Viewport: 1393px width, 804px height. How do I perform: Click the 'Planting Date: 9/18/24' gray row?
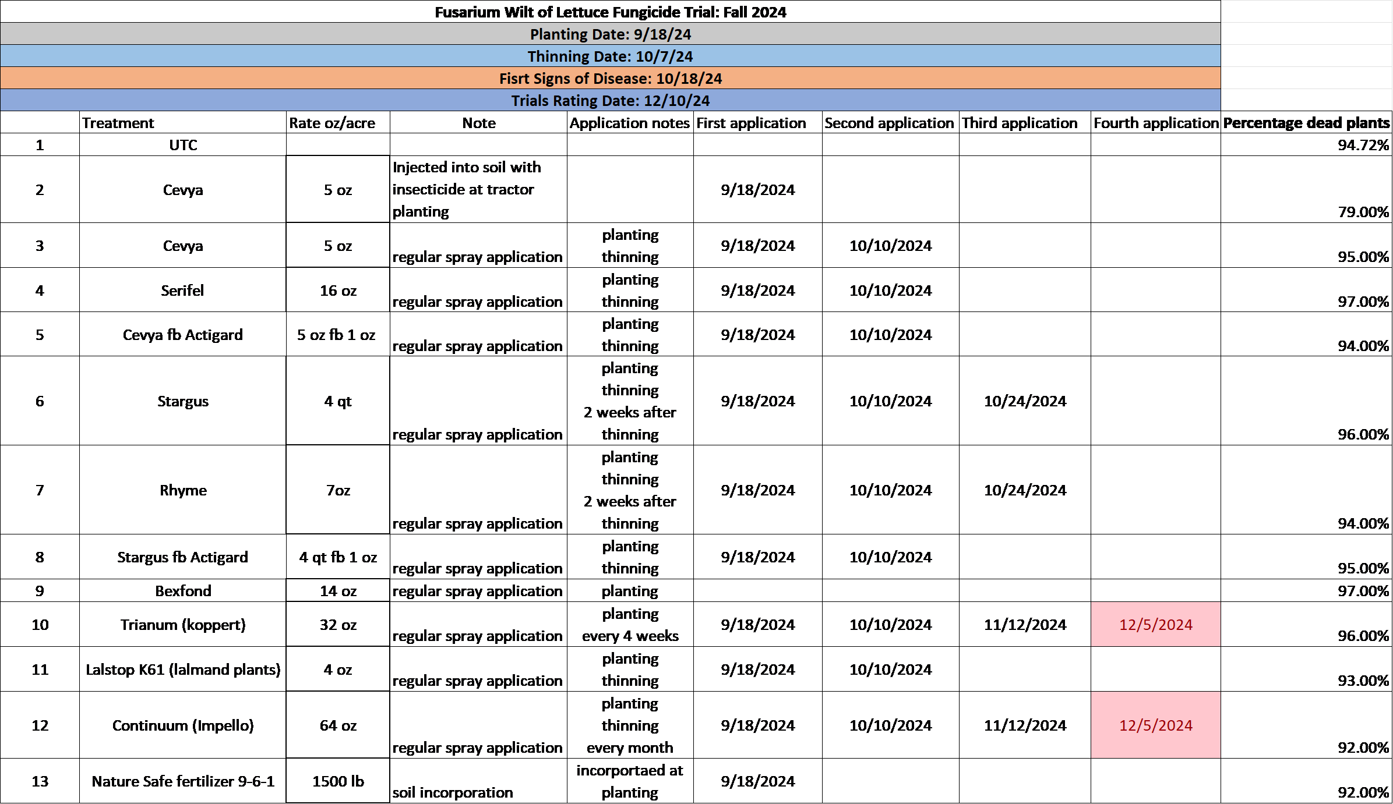[610, 34]
